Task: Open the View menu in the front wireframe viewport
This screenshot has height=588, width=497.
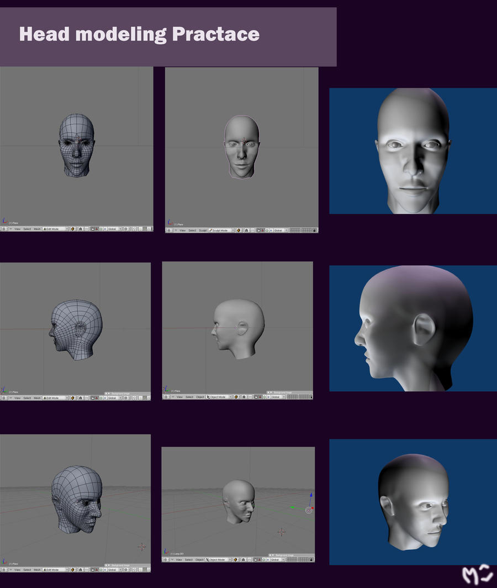Action: (x=17, y=229)
